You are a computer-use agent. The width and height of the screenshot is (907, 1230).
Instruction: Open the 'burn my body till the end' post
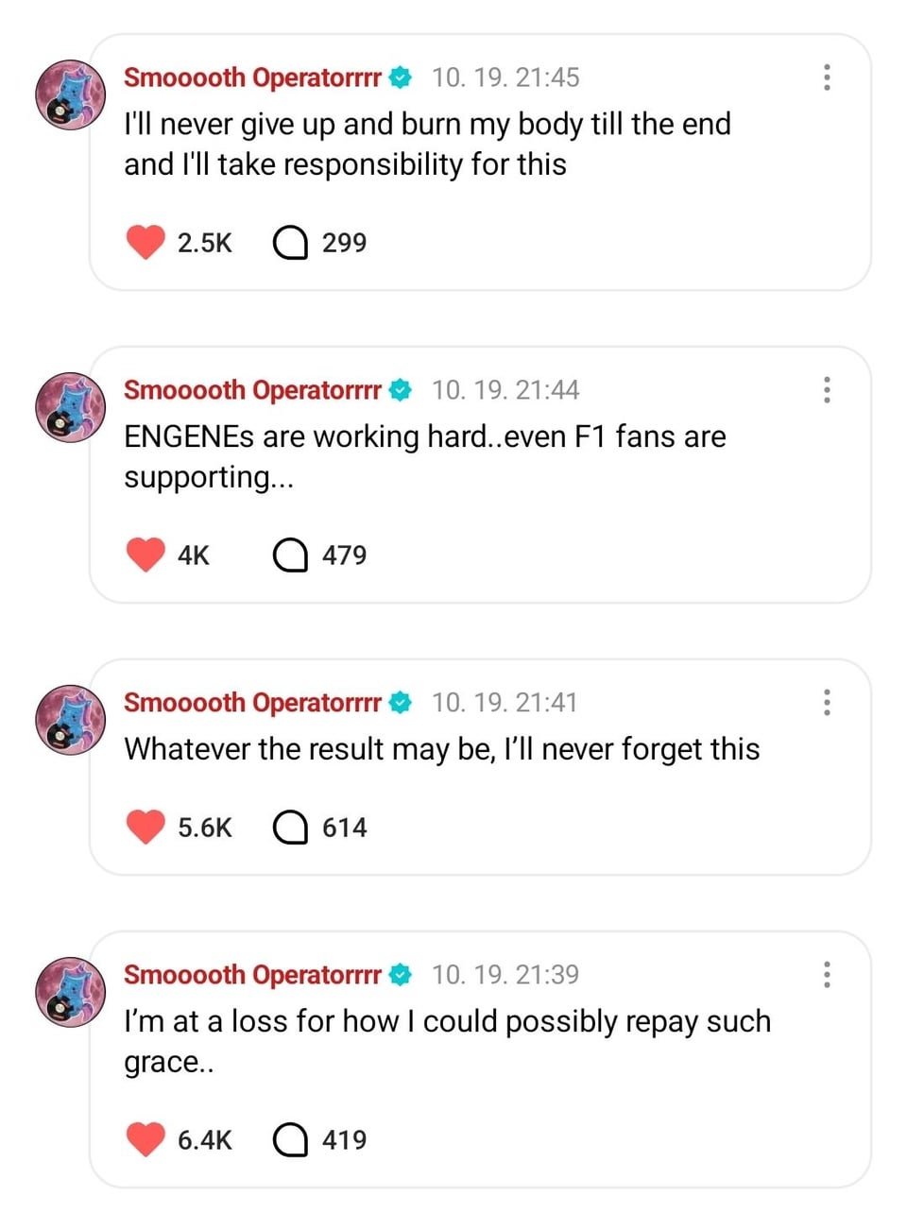point(427,144)
